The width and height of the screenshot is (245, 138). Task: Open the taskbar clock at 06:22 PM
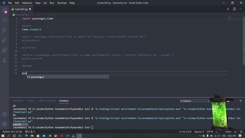[x=232, y=136]
